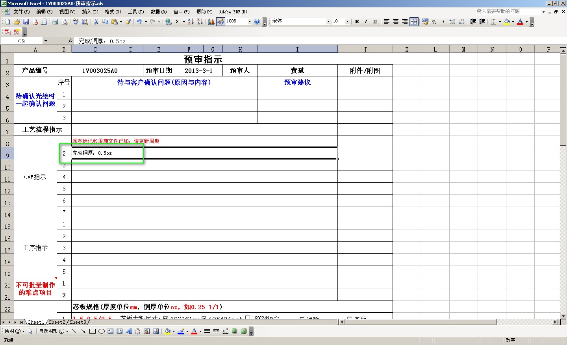567x345 pixels.
Task: Click the red Font Color A in formatting toolbar
Action: (x=521, y=22)
